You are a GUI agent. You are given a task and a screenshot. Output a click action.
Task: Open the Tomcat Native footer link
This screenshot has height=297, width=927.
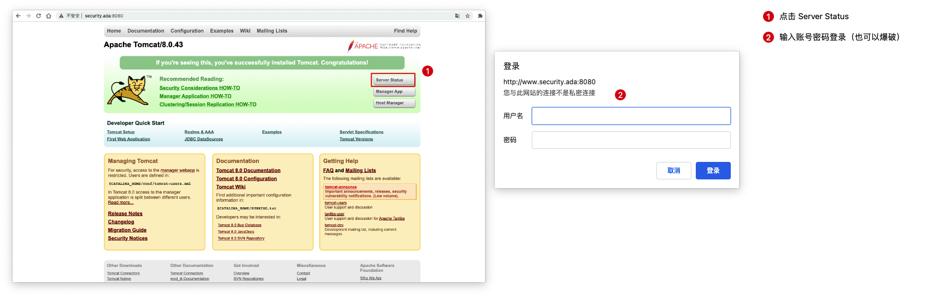(x=119, y=279)
